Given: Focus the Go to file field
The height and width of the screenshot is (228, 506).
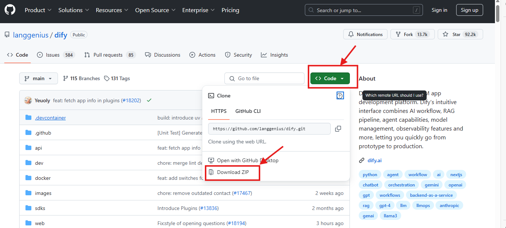Looking at the screenshot, I should [x=264, y=78].
